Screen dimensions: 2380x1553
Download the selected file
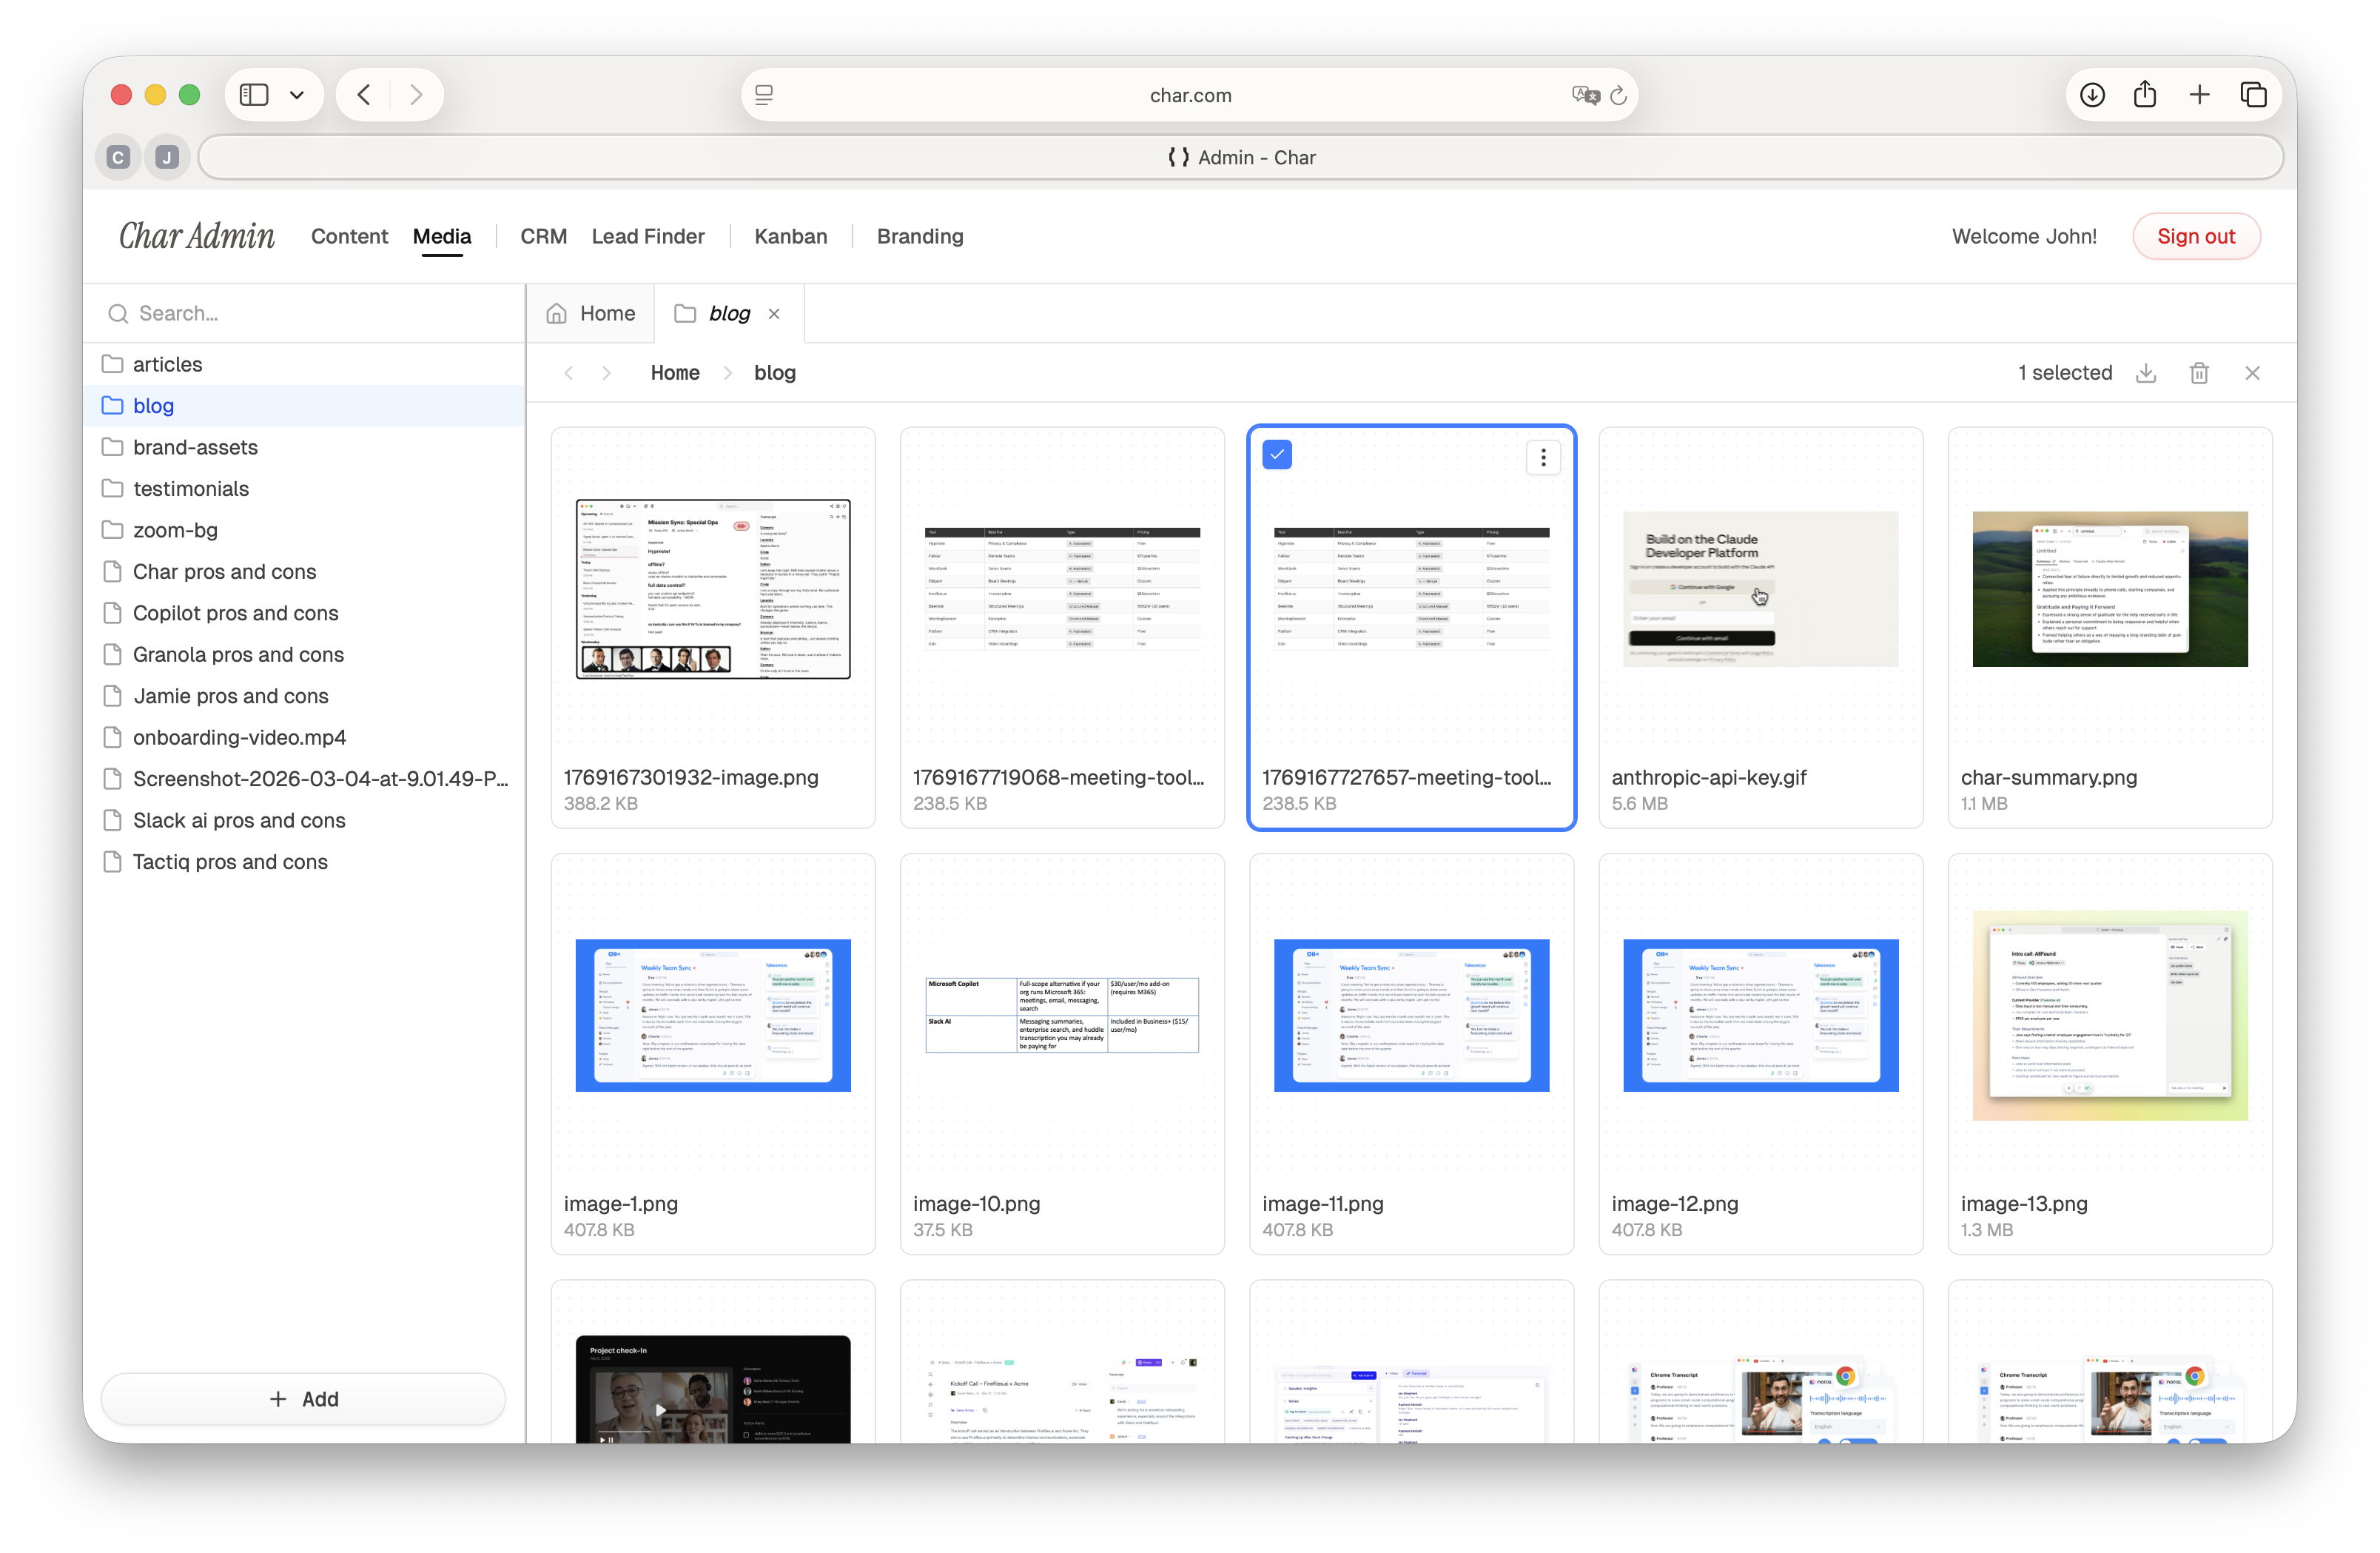2146,373
